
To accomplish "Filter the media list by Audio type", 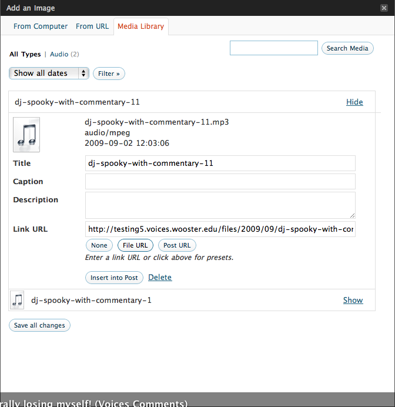I will tap(59, 54).
